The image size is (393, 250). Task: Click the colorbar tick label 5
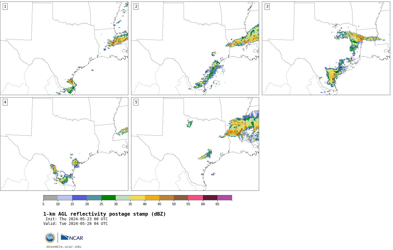[x=43, y=204]
